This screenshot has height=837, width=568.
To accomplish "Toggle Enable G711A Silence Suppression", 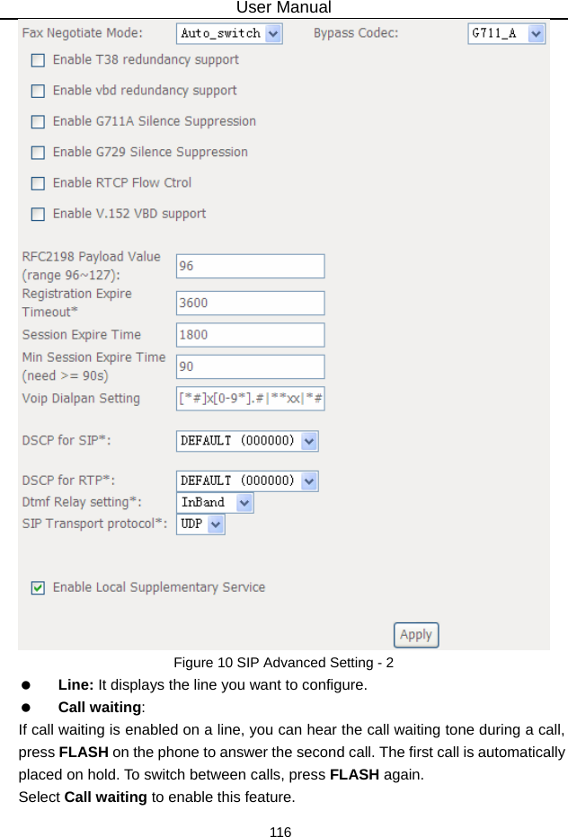I will click(x=38, y=121).
